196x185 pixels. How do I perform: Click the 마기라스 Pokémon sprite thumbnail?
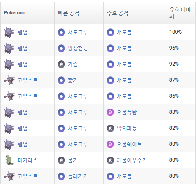(x=9, y=160)
